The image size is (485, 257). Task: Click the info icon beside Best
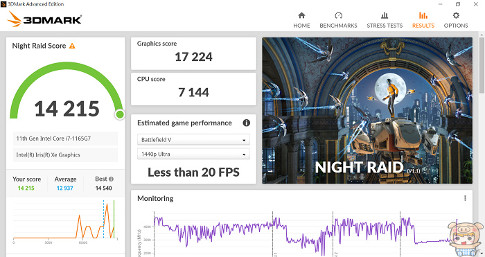point(111,179)
